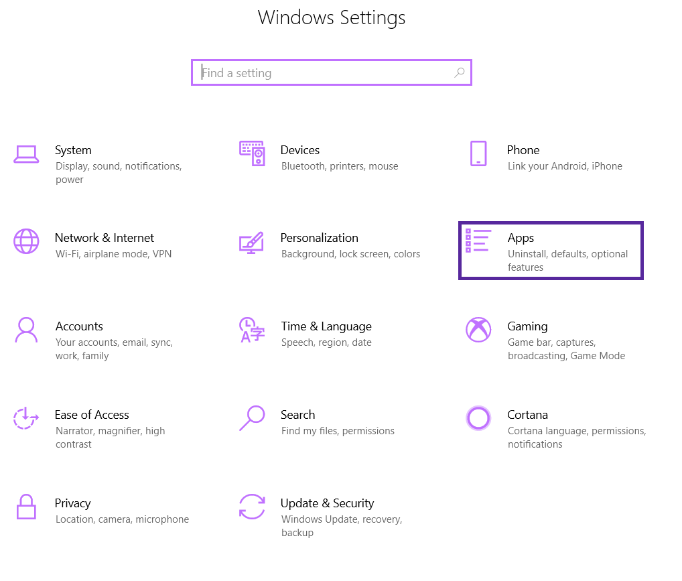Open the Time & Language icon
Image resolution: width=682 pixels, height=581 pixels.
click(252, 330)
